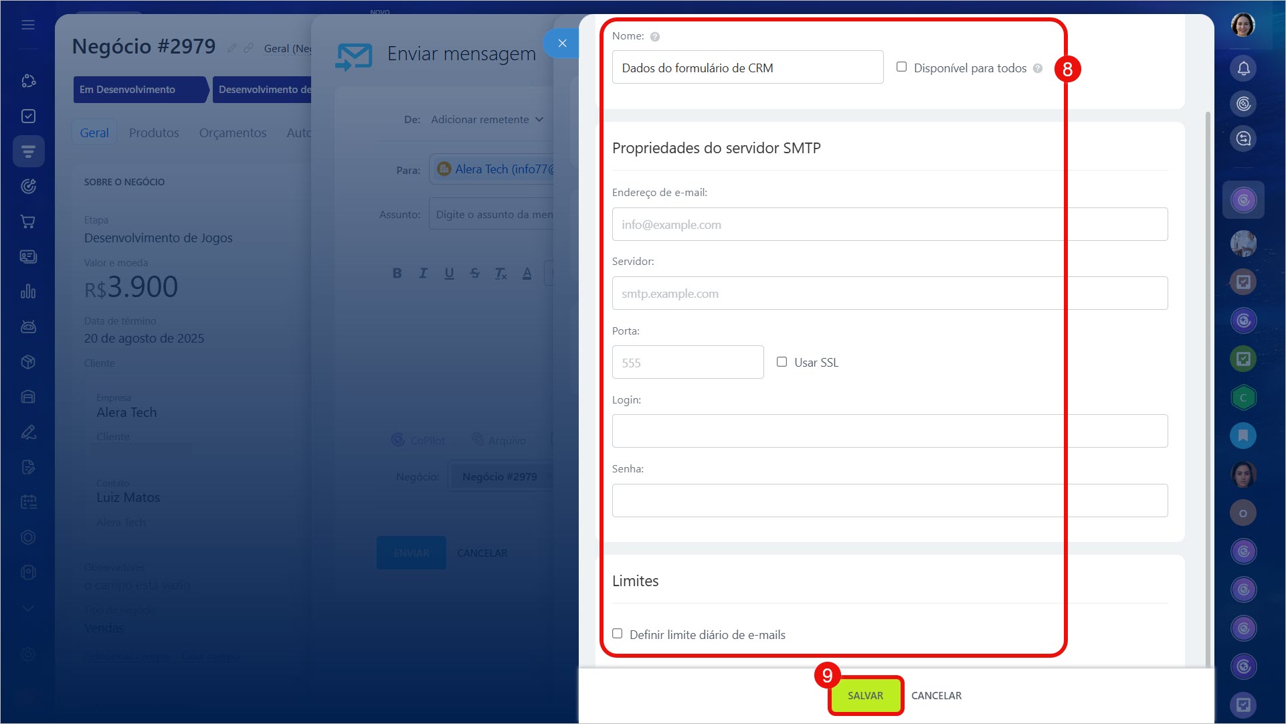Screen dimensions: 1286x724
Task: Click the help icon beside Nome label
Action: point(655,37)
